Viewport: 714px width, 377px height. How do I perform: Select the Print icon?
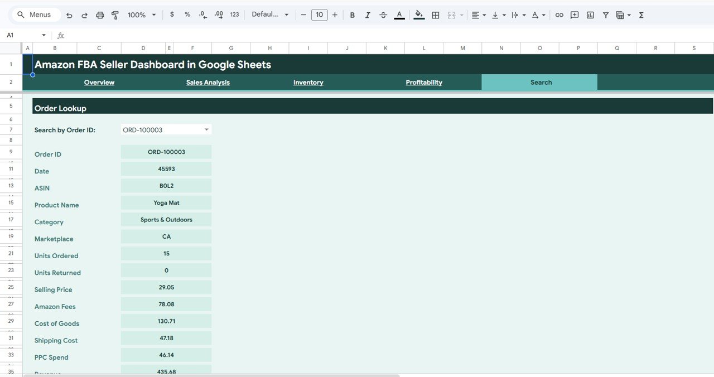point(100,14)
